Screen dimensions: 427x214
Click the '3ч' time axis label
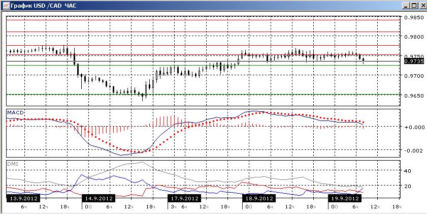click(x=173, y=207)
